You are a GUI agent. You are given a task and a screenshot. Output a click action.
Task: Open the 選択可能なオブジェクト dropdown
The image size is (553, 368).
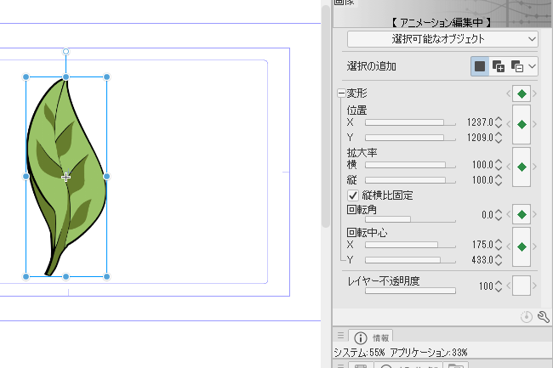(x=442, y=39)
